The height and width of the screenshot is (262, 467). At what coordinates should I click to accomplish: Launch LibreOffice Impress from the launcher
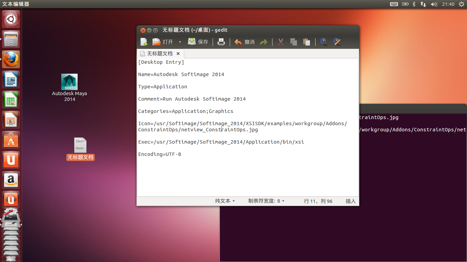pyautogui.click(x=11, y=120)
